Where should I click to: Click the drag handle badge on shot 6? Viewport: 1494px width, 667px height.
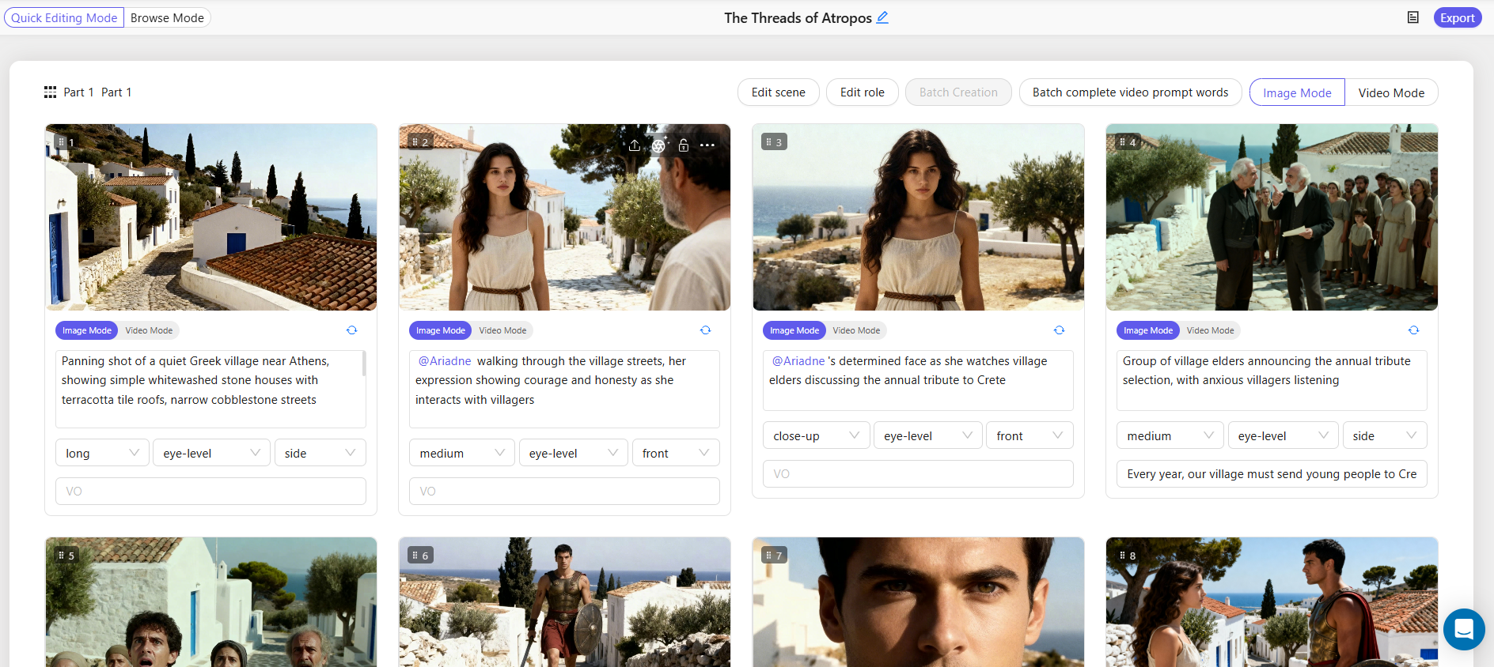420,556
